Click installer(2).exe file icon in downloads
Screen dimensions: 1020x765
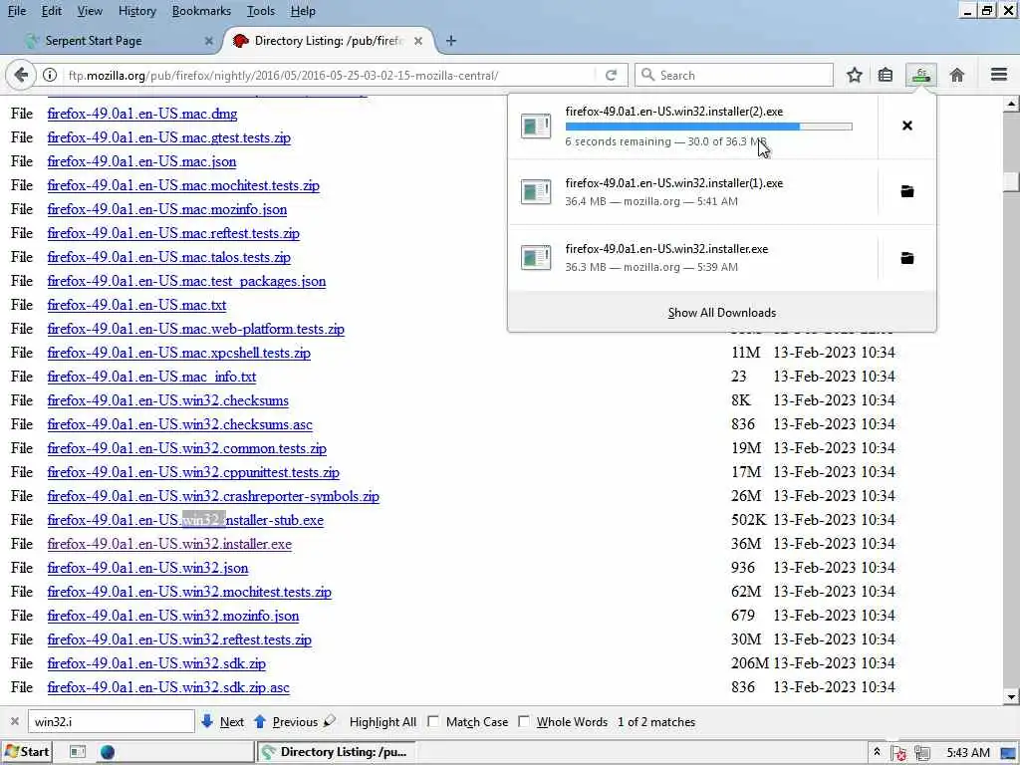(536, 126)
